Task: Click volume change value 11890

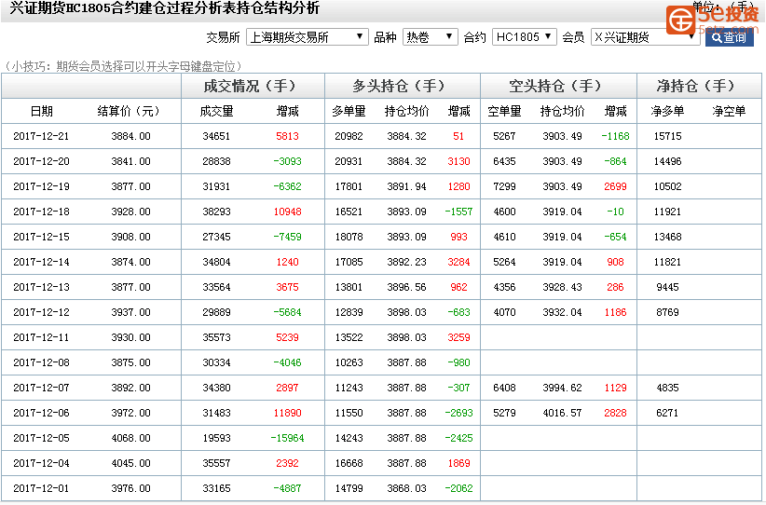Action: pos(287,413)
